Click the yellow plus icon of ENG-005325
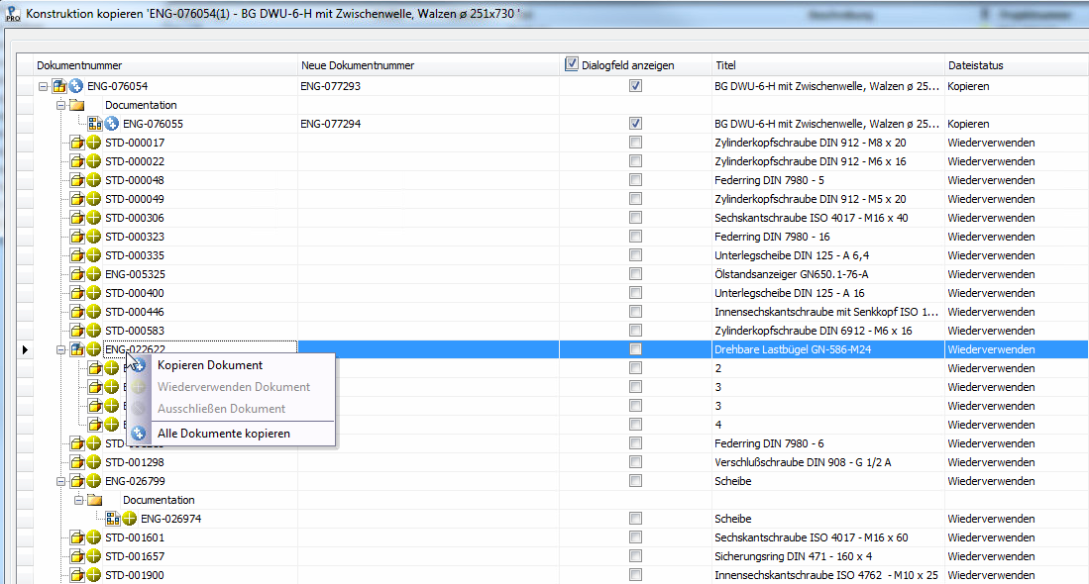 click(x=93, y=274)
